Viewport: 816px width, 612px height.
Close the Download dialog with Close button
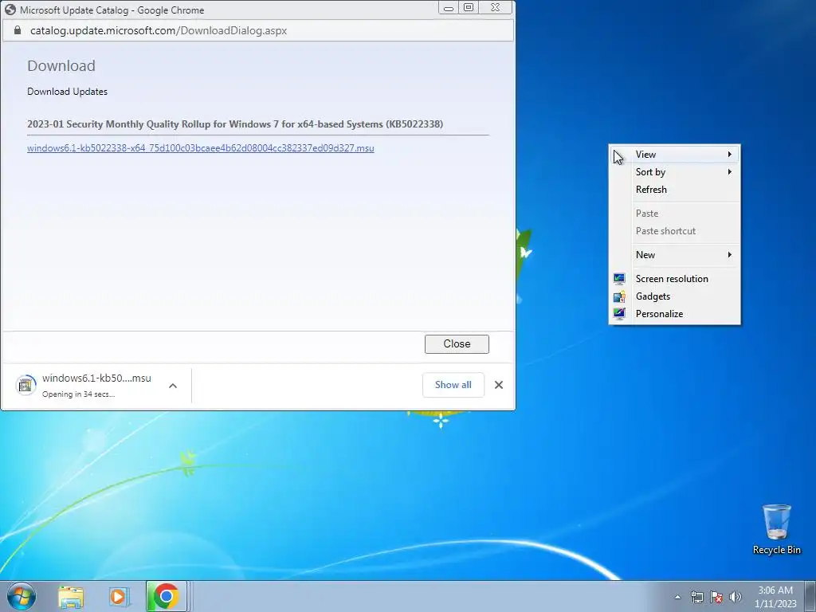point(457,344)
